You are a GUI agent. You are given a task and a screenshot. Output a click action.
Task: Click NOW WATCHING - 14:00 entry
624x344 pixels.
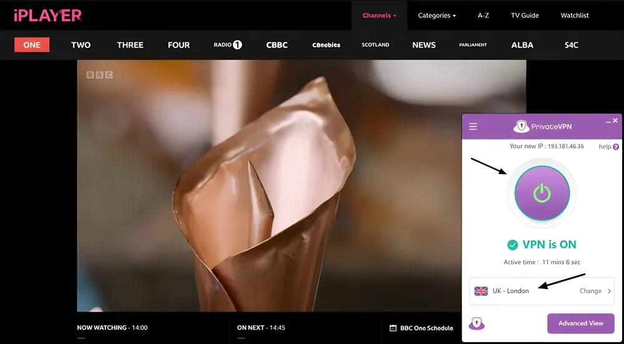112,328
